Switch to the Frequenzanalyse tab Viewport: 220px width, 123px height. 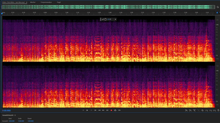46,2
